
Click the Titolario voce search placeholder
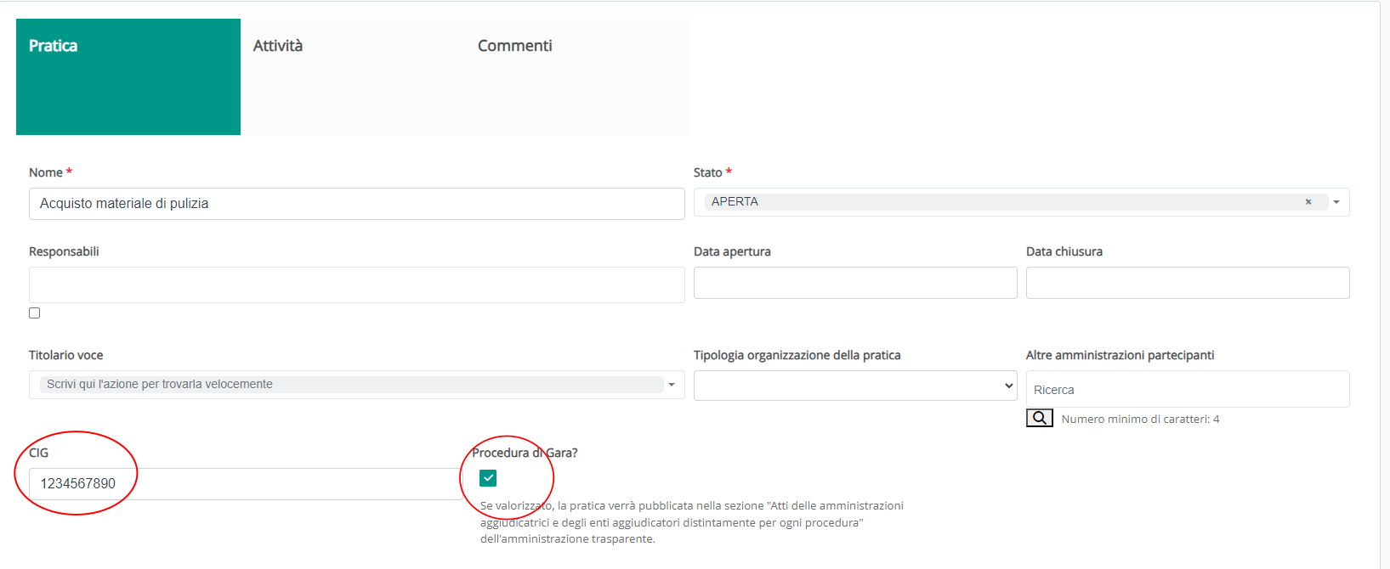click(x=160, y=385)
